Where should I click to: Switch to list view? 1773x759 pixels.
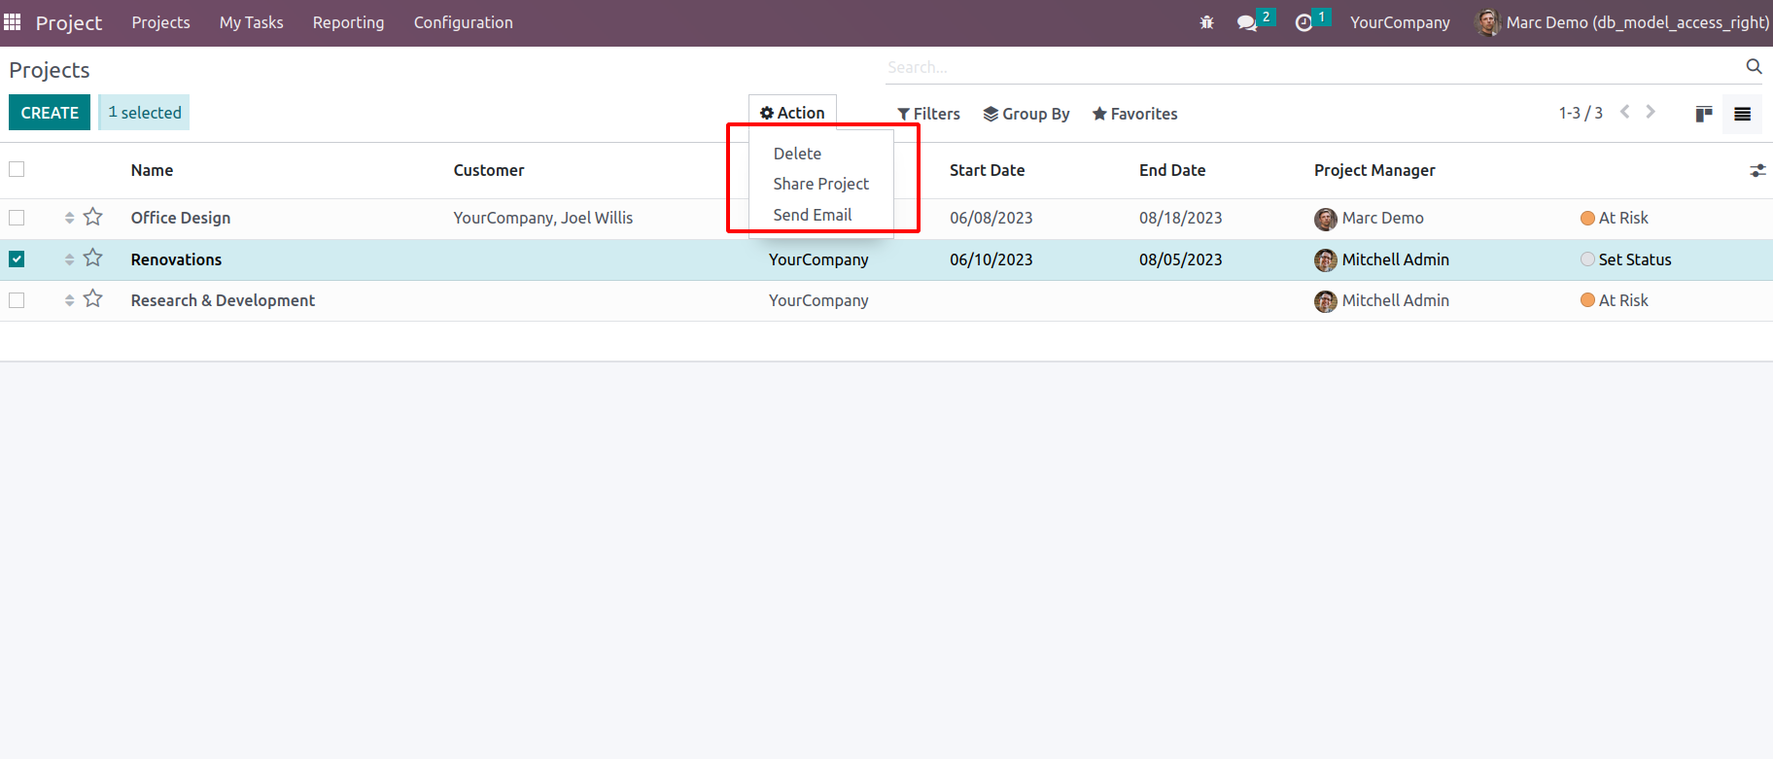[1742, 114]
